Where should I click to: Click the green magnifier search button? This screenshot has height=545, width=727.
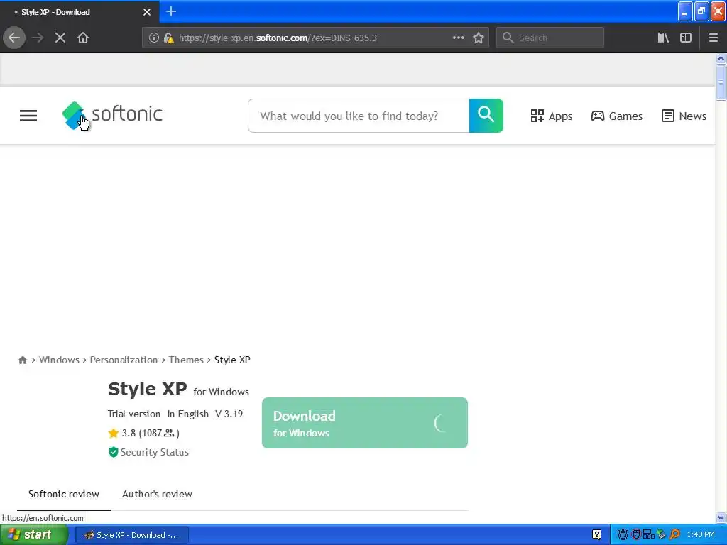[486, 116]
